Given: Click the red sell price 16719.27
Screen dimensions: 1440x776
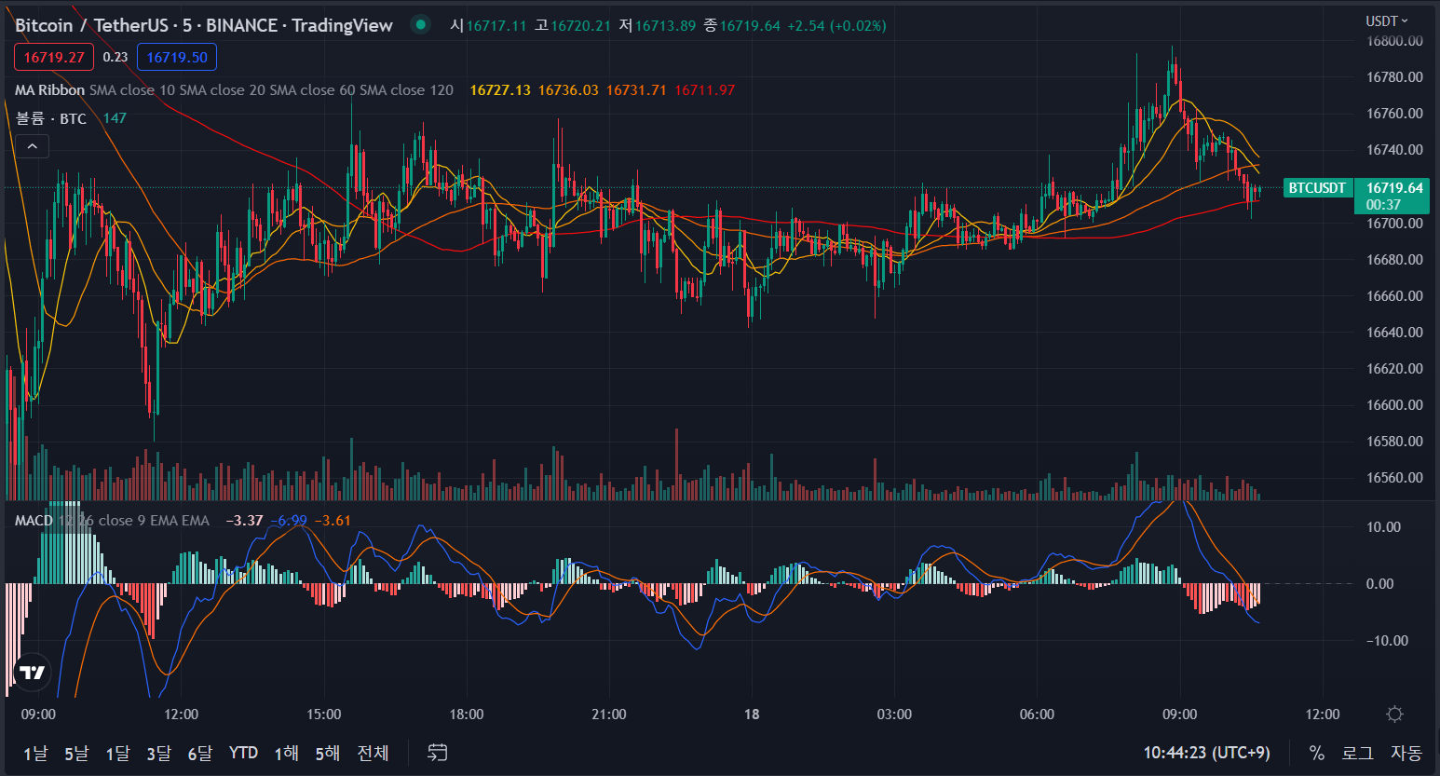Looking at the screenshot, I should [54, 57].
